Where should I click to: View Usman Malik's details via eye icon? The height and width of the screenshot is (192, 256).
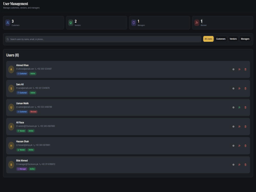click(233, 108)
